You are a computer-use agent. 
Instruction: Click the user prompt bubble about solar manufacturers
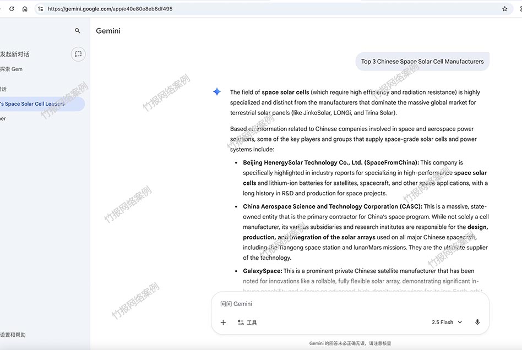[422, 62]
